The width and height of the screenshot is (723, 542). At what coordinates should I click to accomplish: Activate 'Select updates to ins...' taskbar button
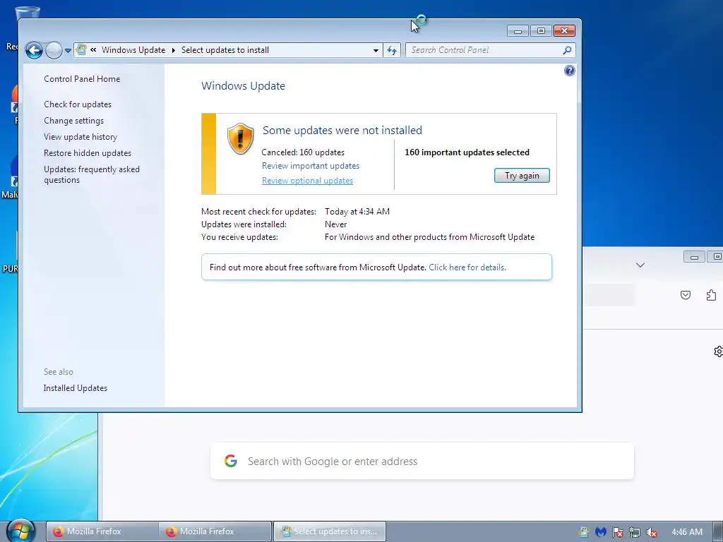330,531
